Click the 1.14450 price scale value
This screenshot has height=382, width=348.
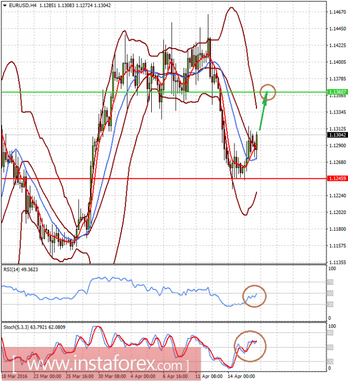pos(338,28)
